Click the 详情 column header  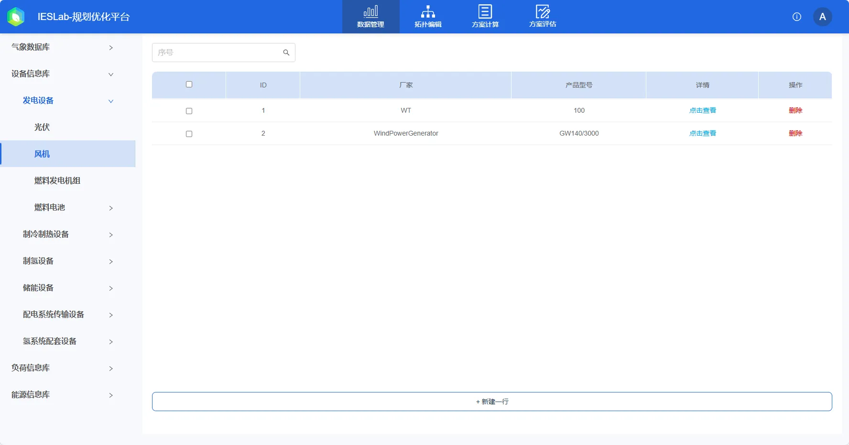702,85
